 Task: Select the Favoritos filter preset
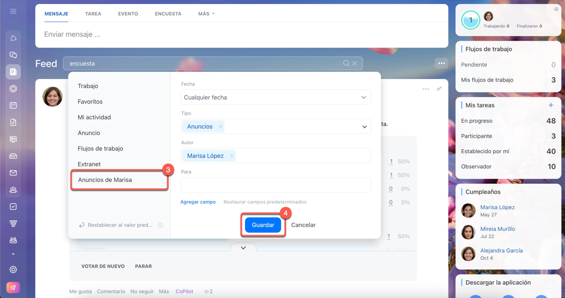pyautogui.click(x=90, y=102)
